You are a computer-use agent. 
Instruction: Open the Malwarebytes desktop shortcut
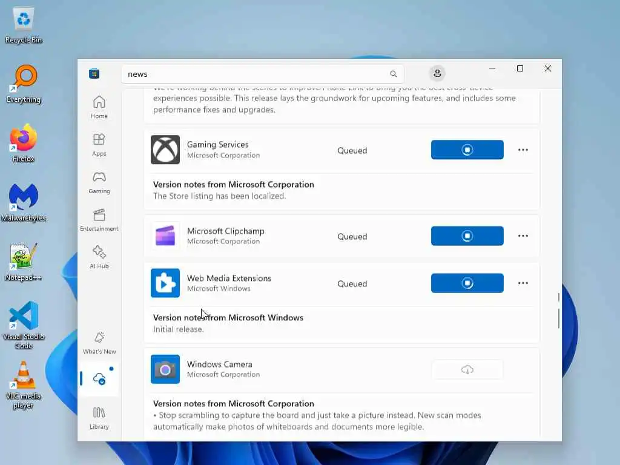pos(24,202)
